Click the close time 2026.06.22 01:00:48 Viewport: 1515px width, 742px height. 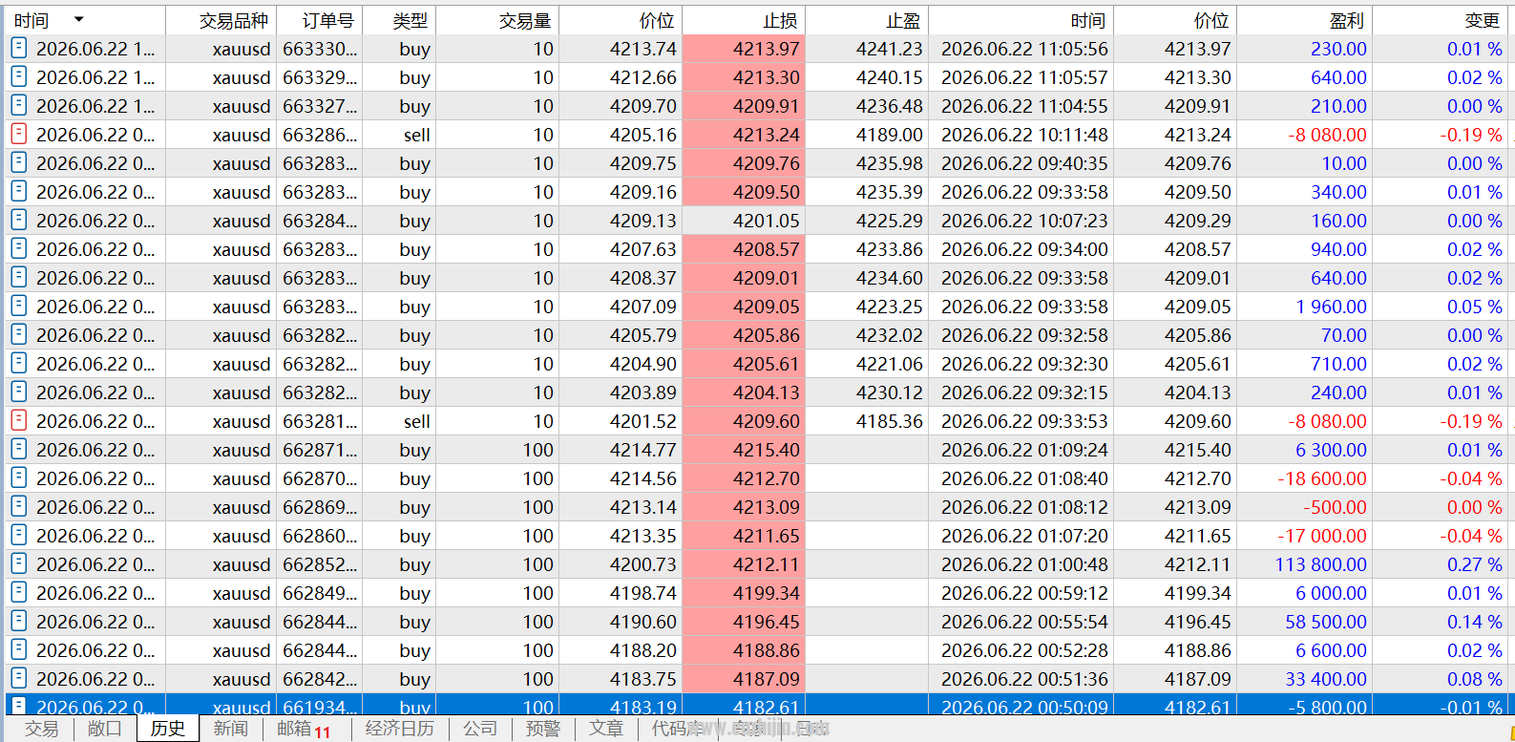(x=1024, y=564)
